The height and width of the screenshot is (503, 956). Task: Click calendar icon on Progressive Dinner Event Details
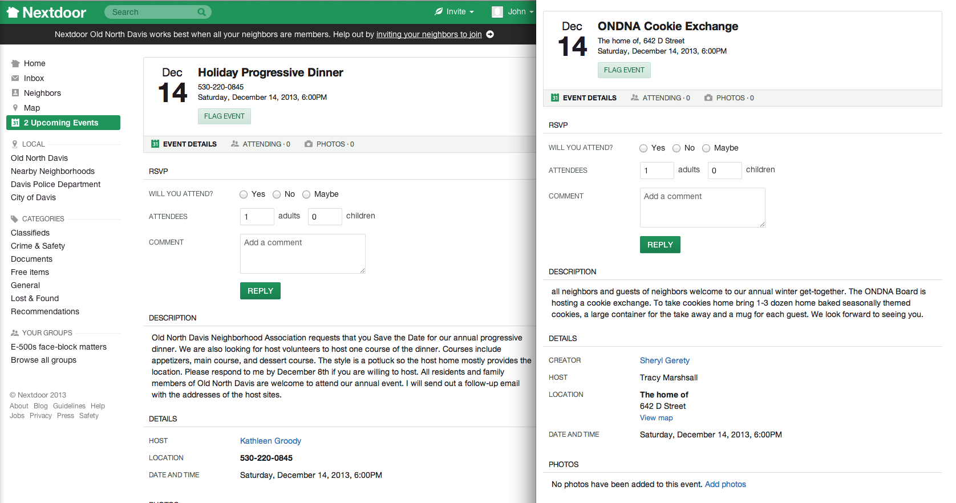click(155, 144)
